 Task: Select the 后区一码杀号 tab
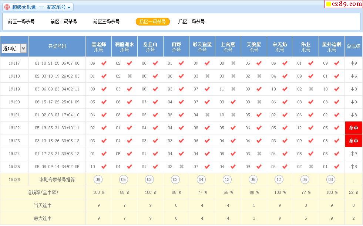click(153, 21)
